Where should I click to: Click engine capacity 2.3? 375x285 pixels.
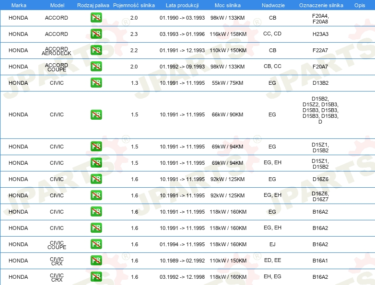click(134, 34)
